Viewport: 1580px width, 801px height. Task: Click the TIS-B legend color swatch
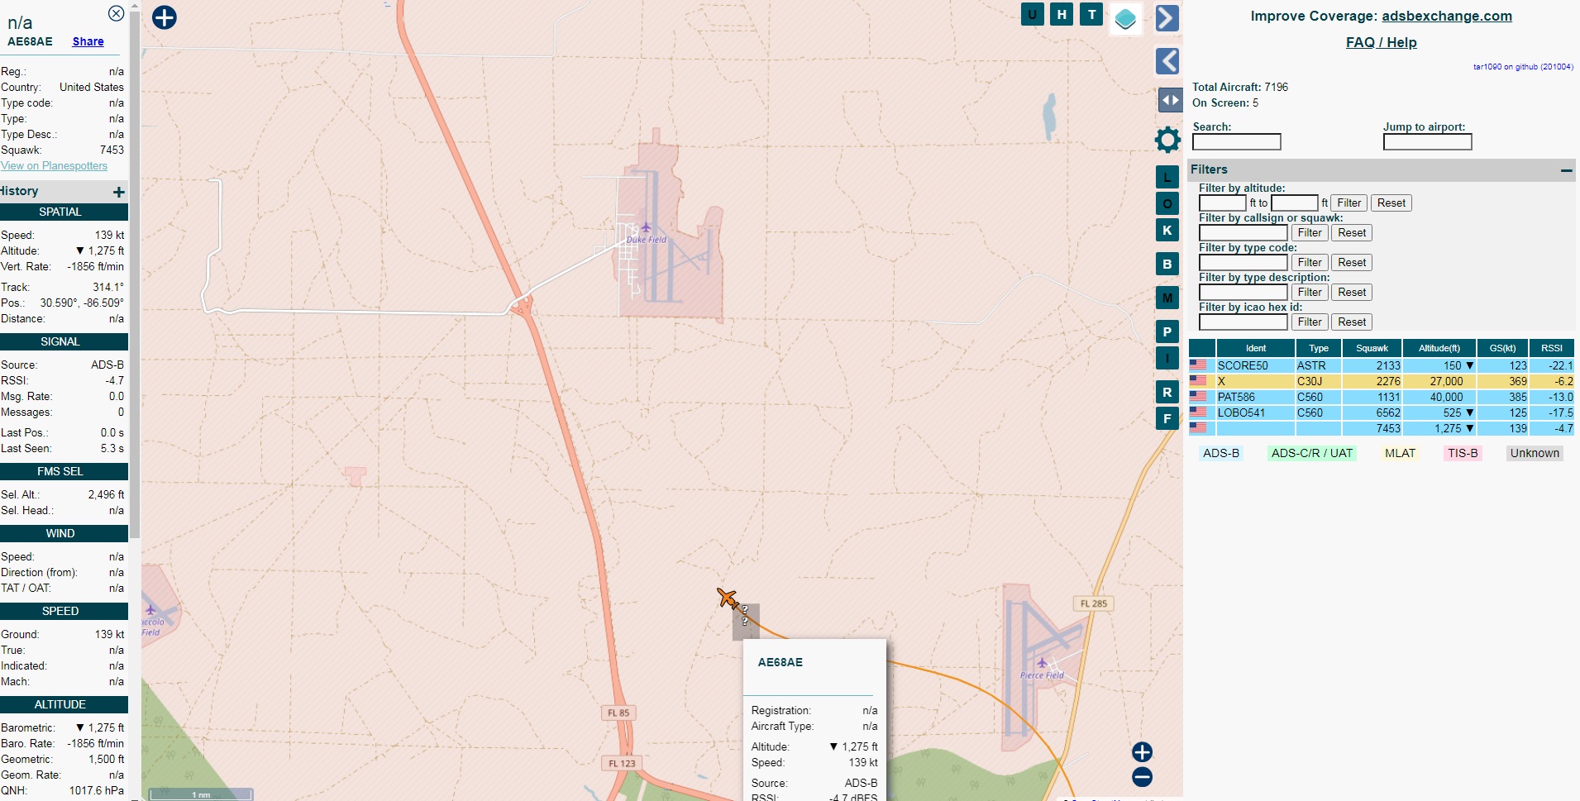(x=1463, y=453)
